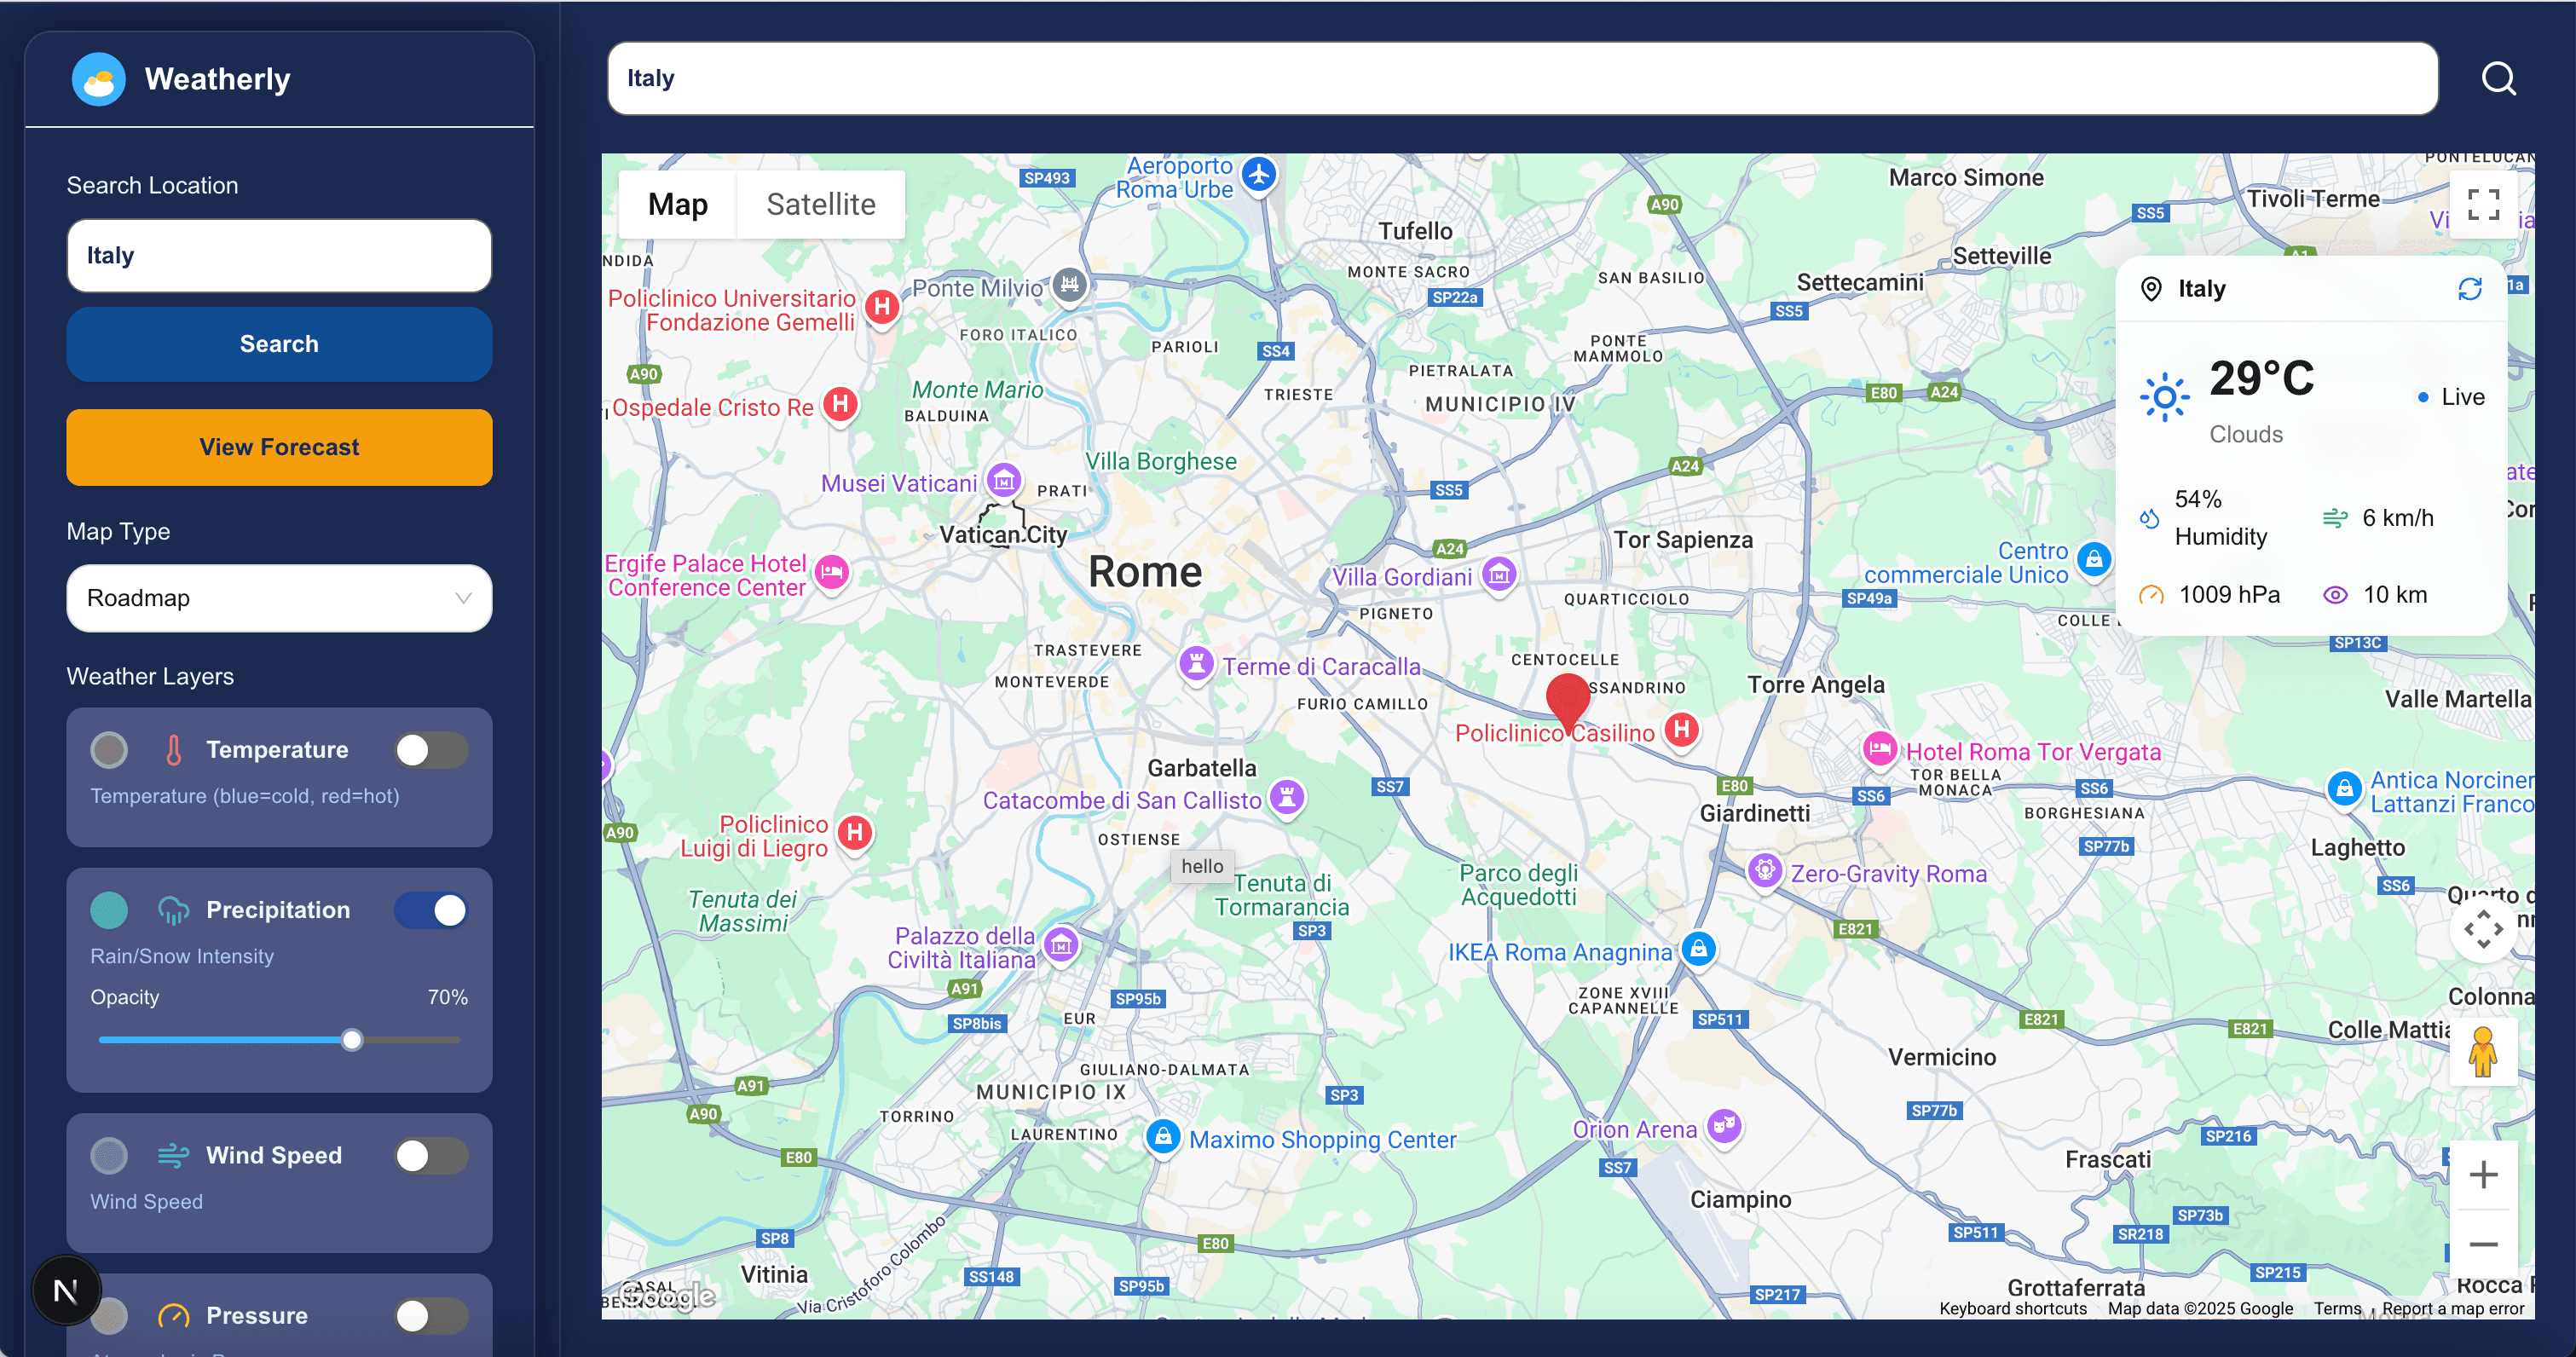Screen dimensions: 2576x1357
Task: Open the Roadmap map type dropdown
Action: click(x=279, y=598)
